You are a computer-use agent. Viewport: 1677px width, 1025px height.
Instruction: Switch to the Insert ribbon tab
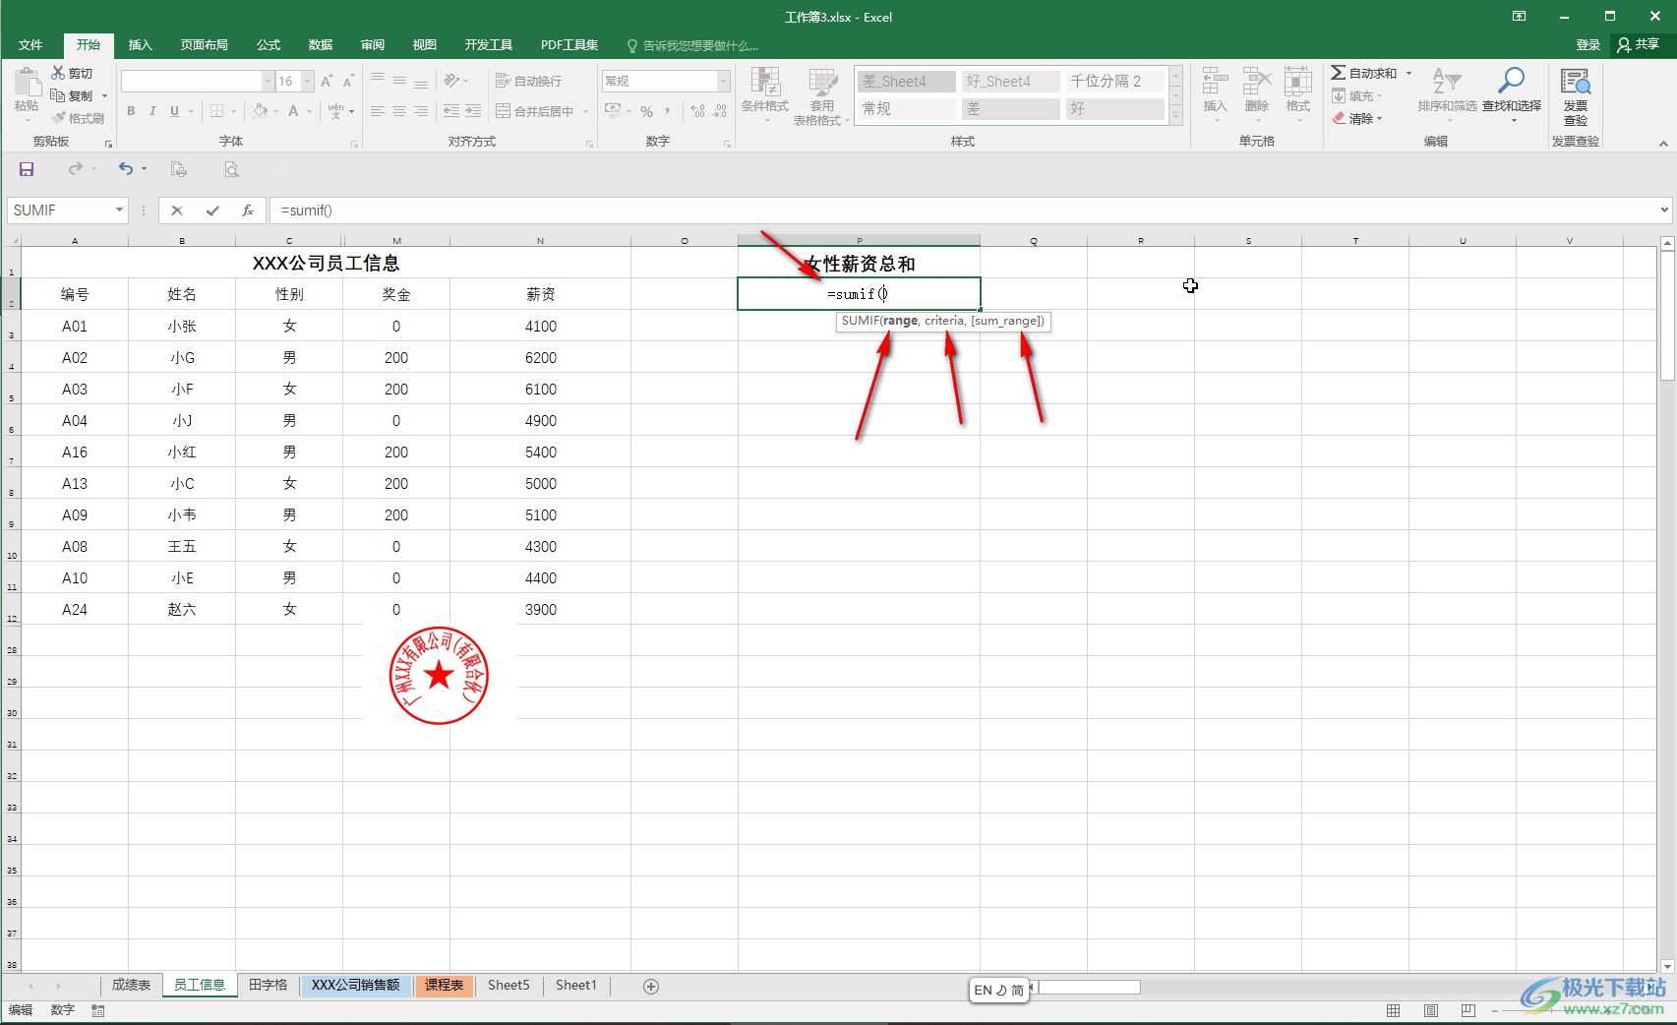(x=141, y=45)
